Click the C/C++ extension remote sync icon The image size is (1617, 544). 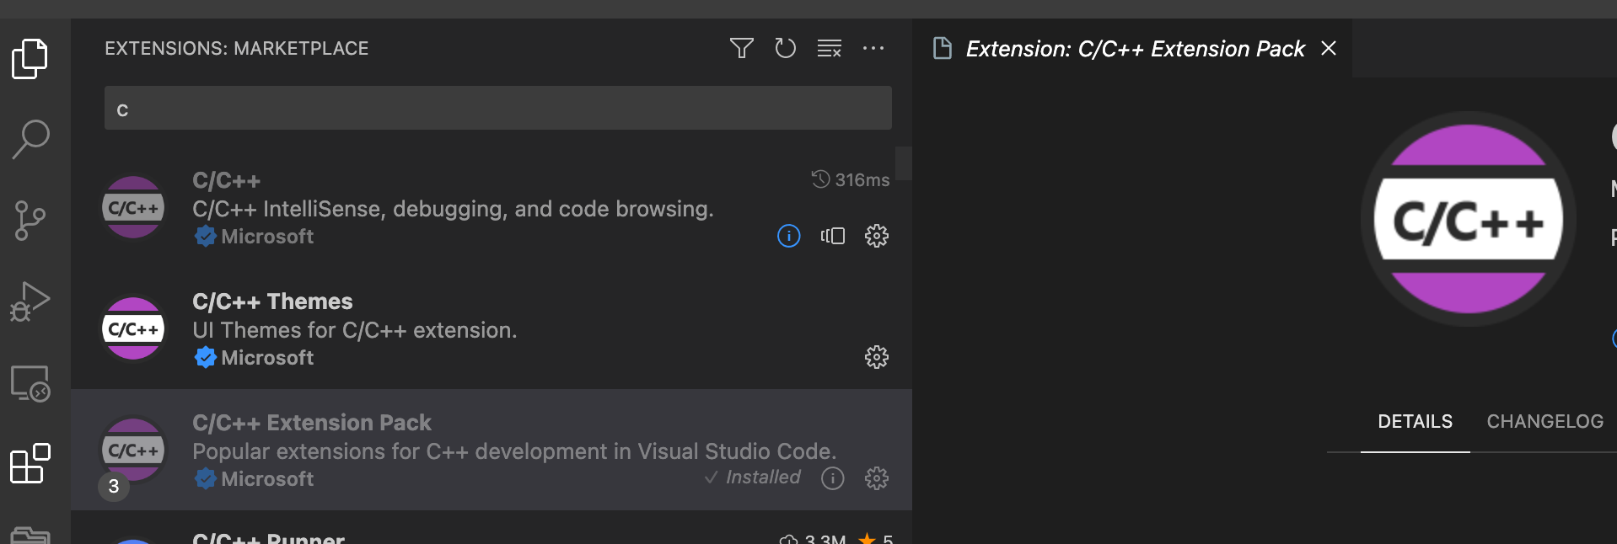[832, 236]
